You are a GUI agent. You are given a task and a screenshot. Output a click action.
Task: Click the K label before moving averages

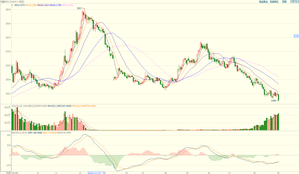click(x=12, y=5)
